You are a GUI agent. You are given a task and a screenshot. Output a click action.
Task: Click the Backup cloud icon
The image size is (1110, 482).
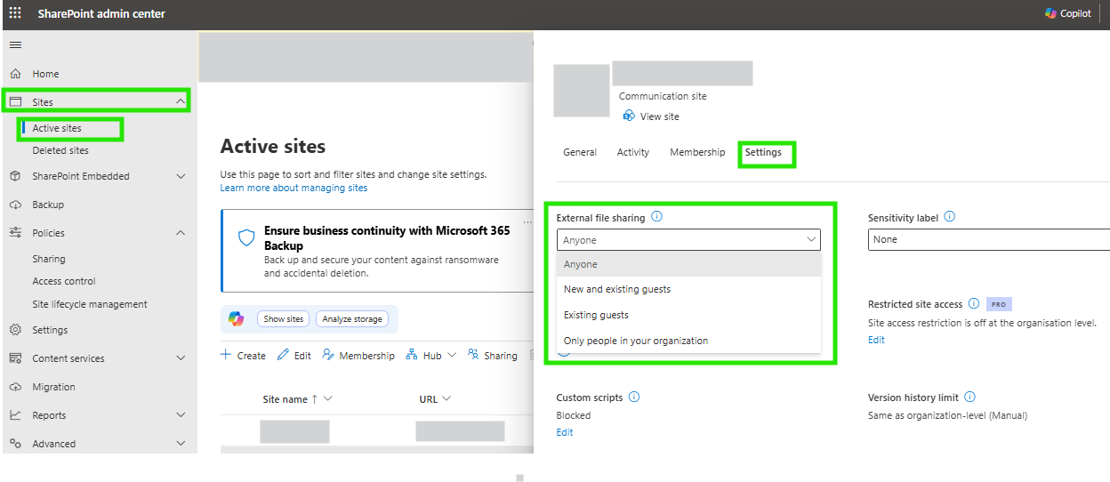[x=15, y=205]
